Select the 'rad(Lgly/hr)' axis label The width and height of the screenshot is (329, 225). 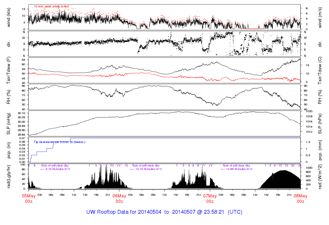tap(9, 176)
